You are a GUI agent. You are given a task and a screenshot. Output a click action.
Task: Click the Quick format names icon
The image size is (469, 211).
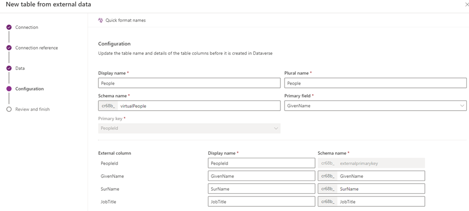click(101, 20)
